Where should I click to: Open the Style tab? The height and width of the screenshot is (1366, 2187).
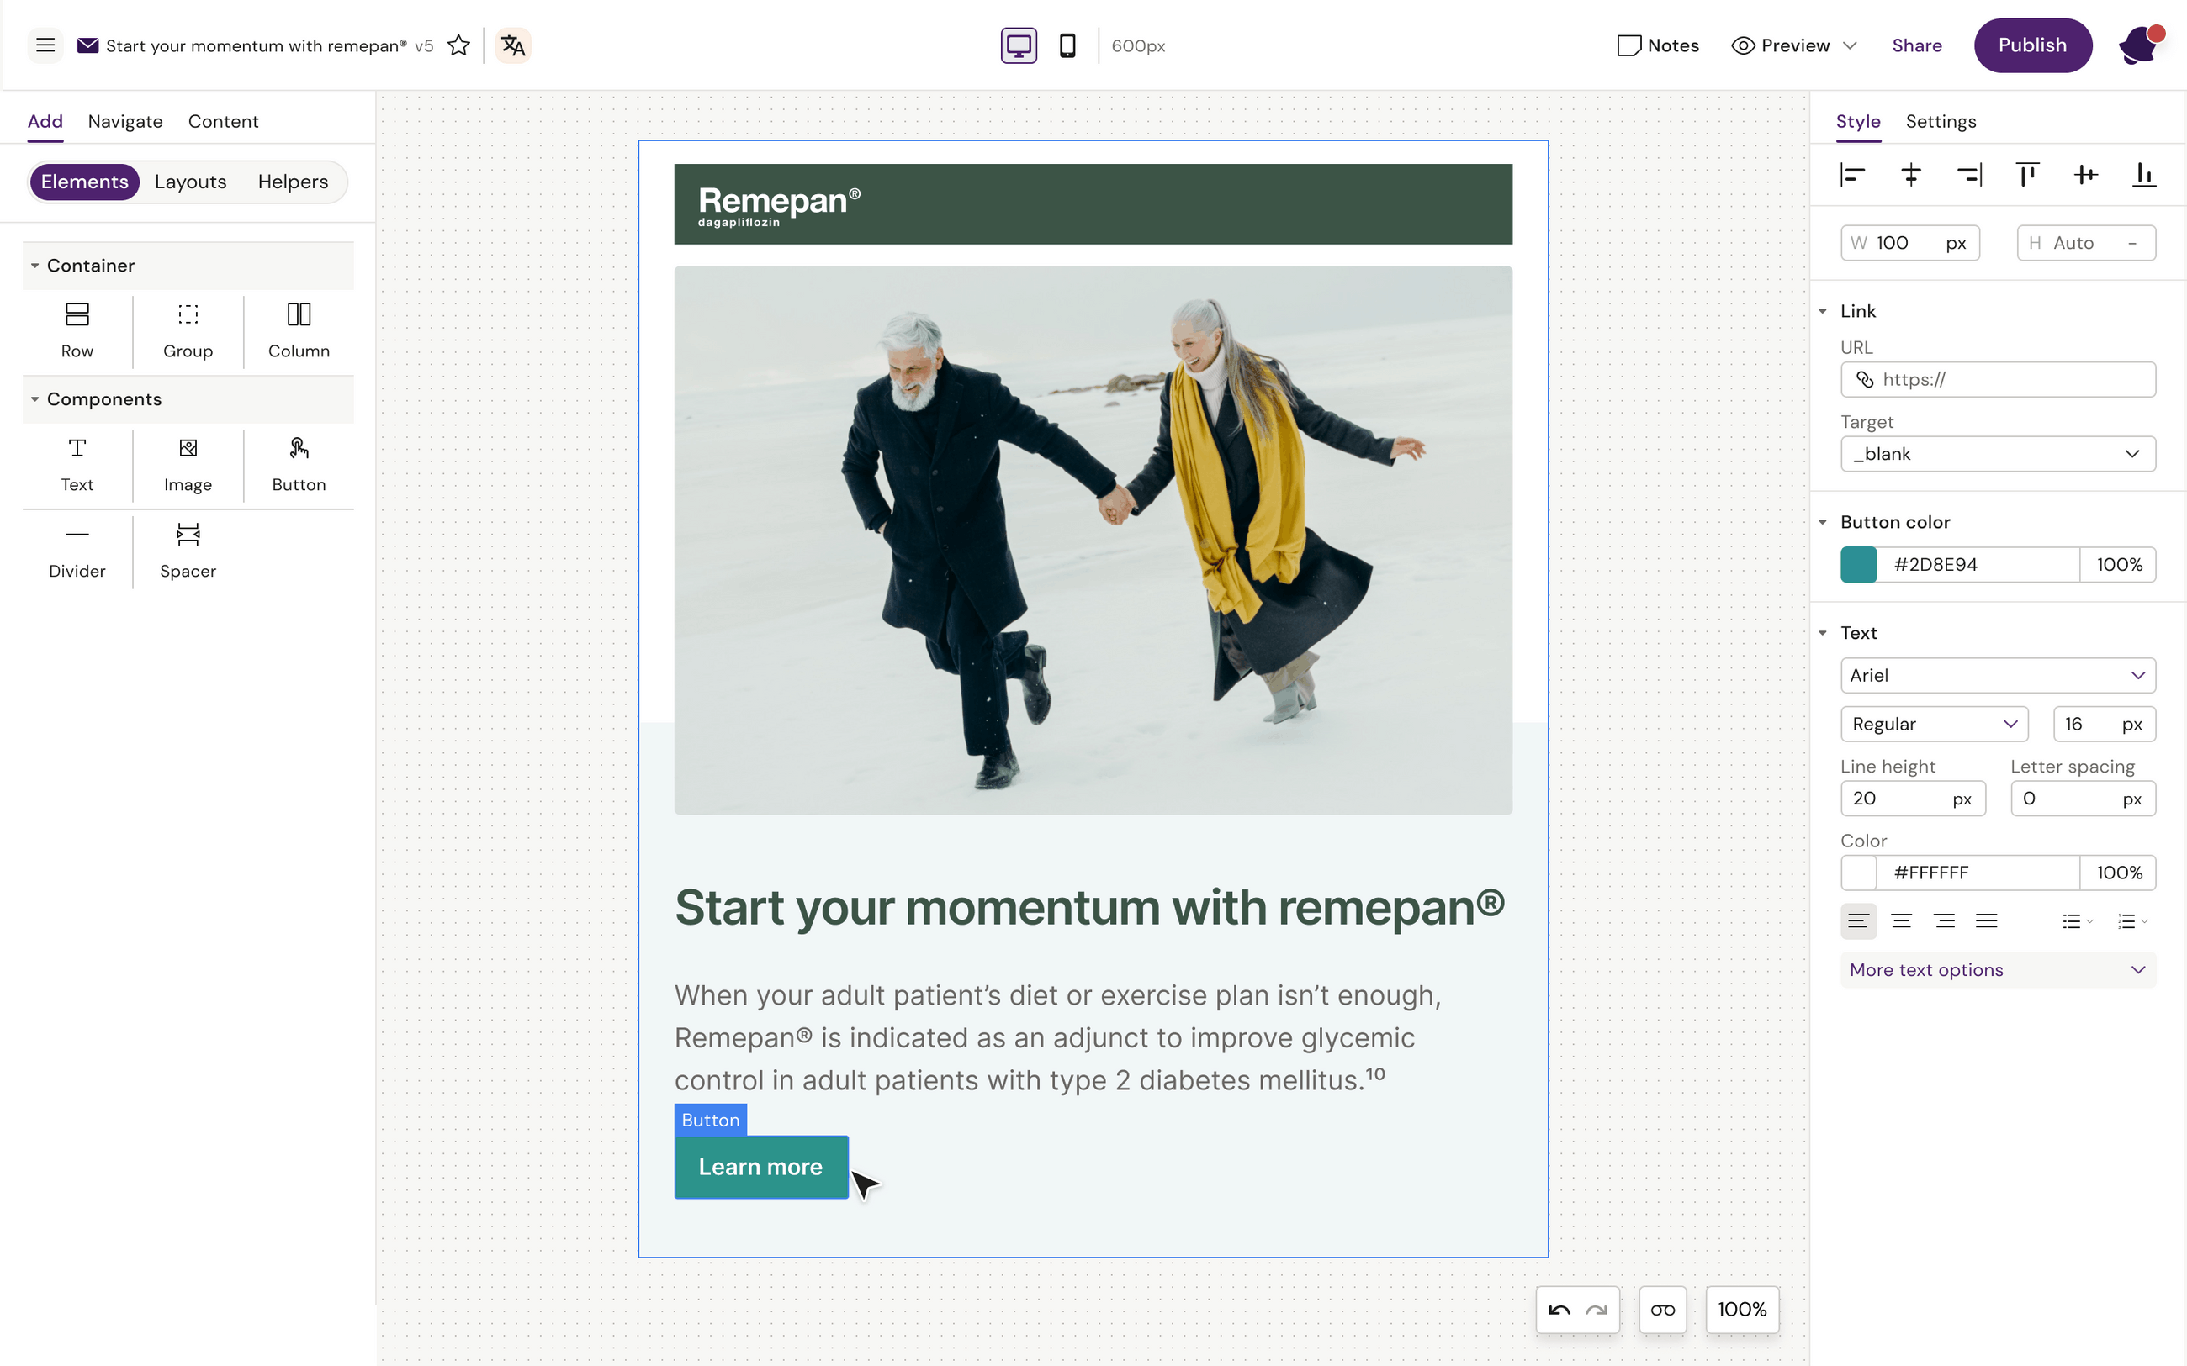(x=1858, y=121)
